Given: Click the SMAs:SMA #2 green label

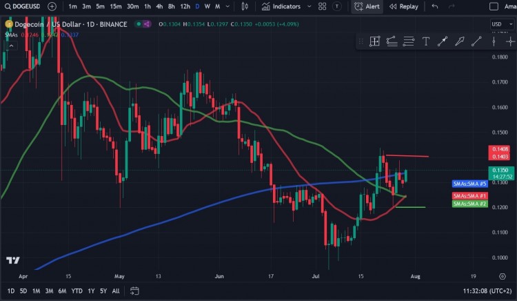Looking at the screenshot, I should (x=470, y=204).
